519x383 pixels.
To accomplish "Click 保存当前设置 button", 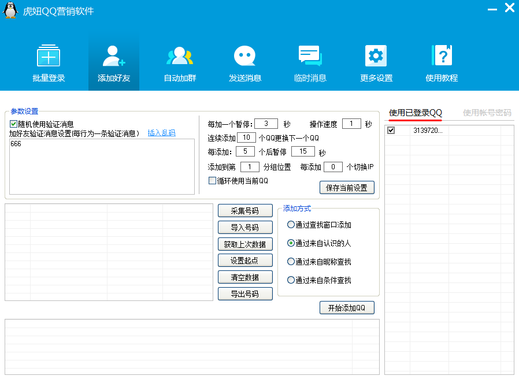I will point(347,188).
